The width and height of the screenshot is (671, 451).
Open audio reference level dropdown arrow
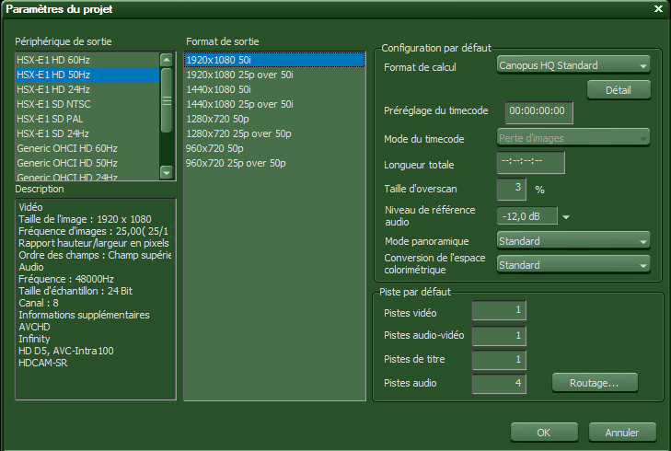(566, 217)
